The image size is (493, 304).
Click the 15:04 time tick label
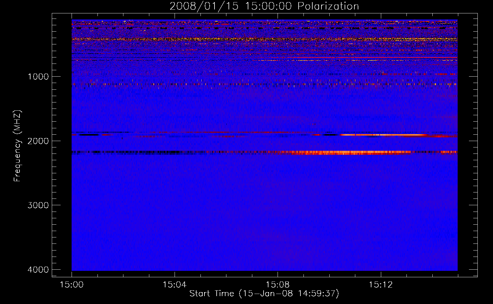tap(175, 285)
